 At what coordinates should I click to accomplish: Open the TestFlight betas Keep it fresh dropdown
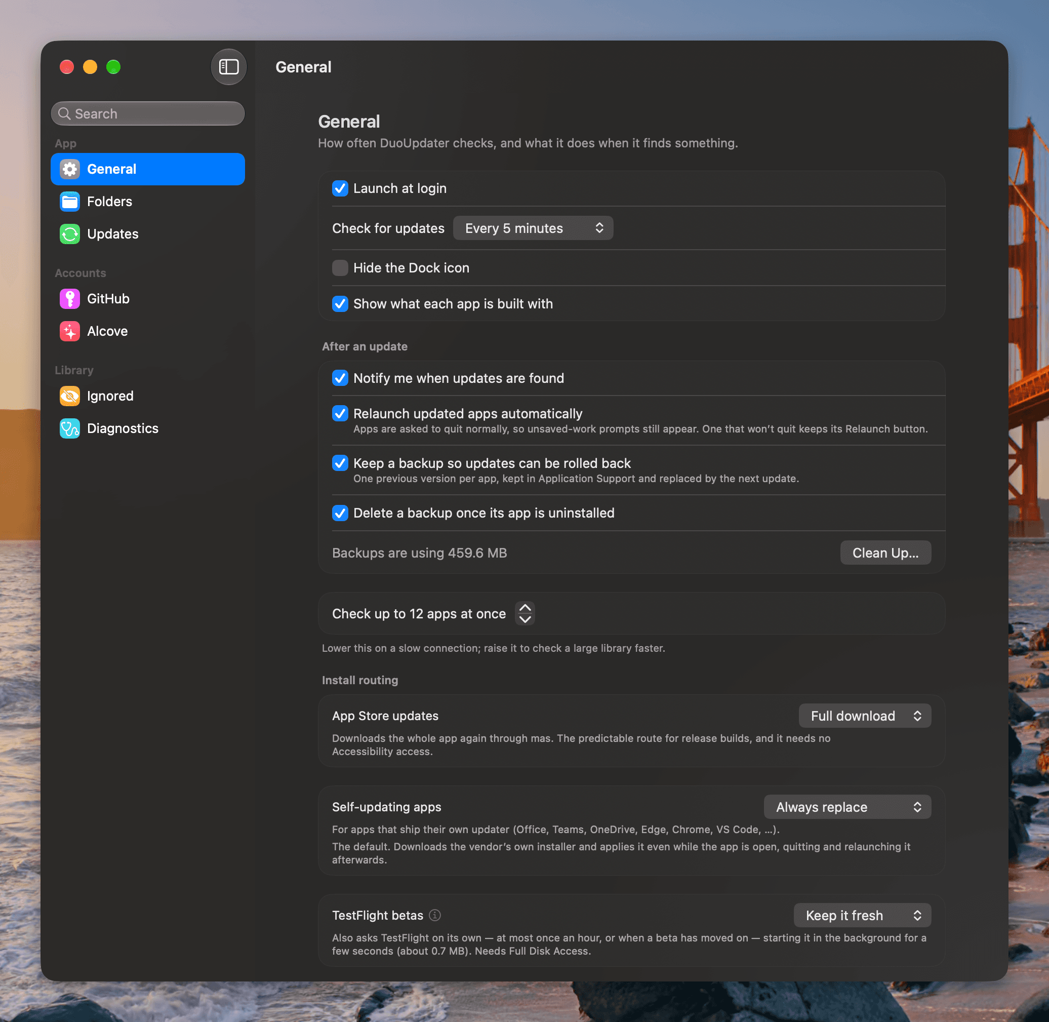click(x=862, y=916)
